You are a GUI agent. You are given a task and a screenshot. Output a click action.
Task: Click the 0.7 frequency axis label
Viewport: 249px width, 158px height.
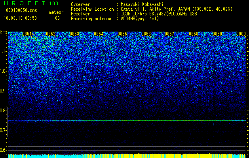tap(3, 130)
